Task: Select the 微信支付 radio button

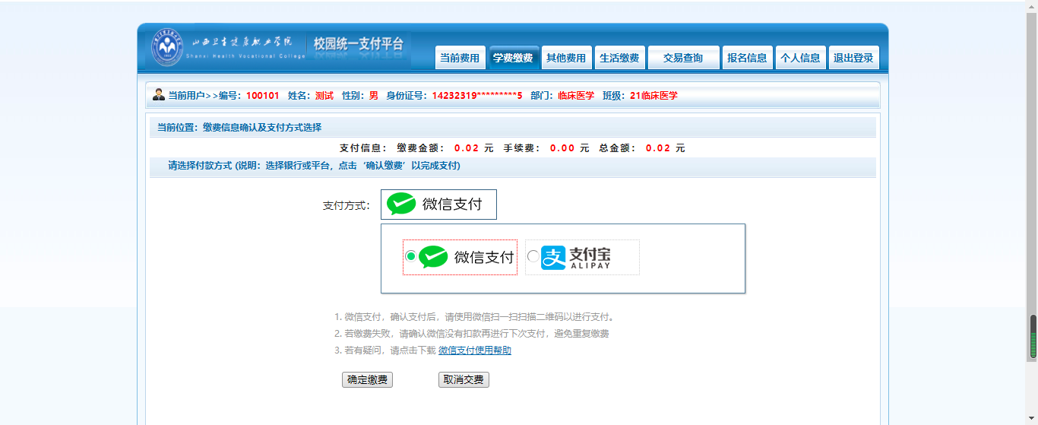Action: pos(411,256)
